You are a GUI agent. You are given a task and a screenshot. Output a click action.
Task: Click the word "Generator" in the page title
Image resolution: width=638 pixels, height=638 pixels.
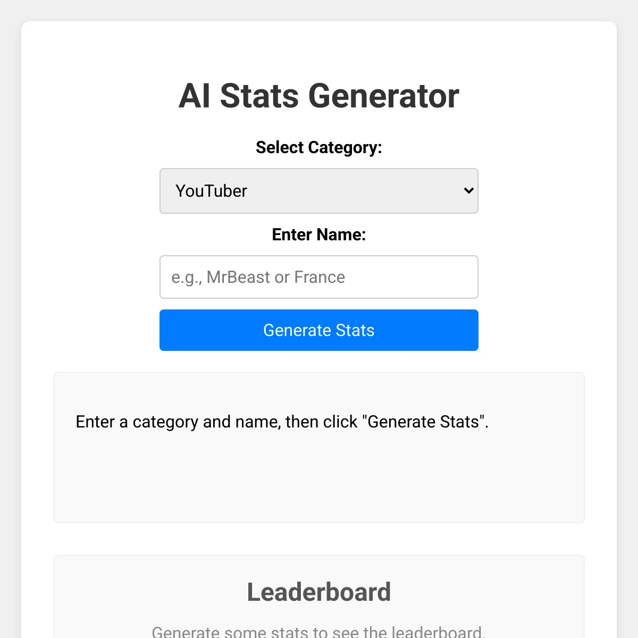pos(383,96)
